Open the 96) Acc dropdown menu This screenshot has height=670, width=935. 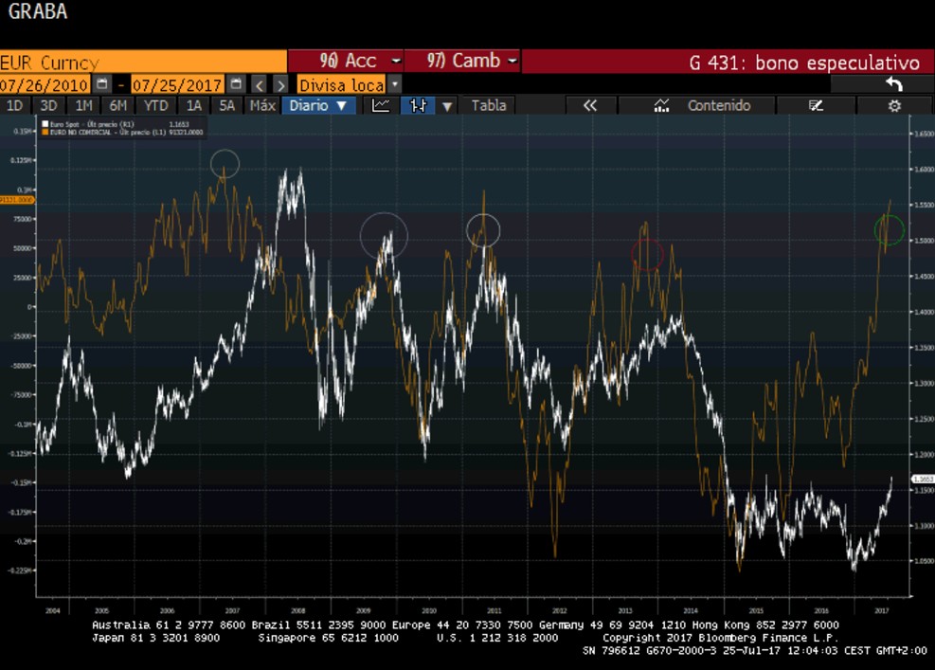[347, 61]
